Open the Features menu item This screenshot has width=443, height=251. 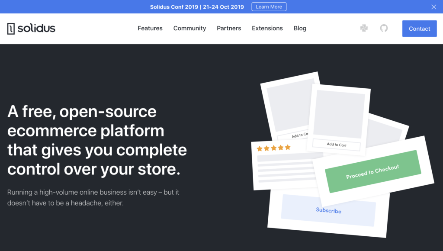pos(150,28)
